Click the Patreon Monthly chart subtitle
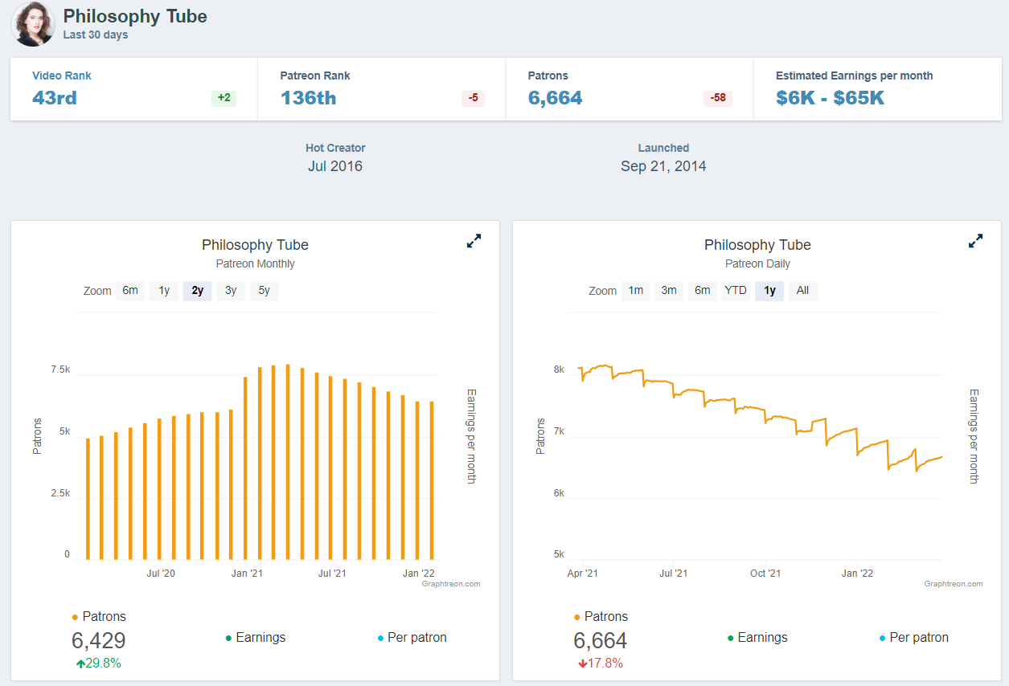Viewport: 1009px width, 686px height. coord(255,263)
